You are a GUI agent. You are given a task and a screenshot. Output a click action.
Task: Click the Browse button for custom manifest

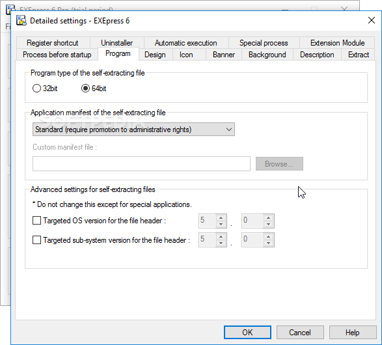click(279, 164)
